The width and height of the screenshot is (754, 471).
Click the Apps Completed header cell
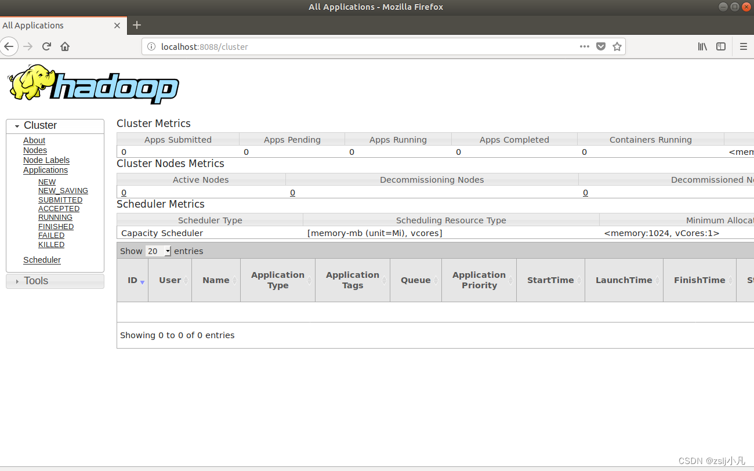tap(514, 140)
